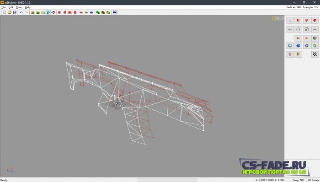
Task: Click the solid blue sphere shading icon
Action: pyautogui.click(x=298, y=46)
